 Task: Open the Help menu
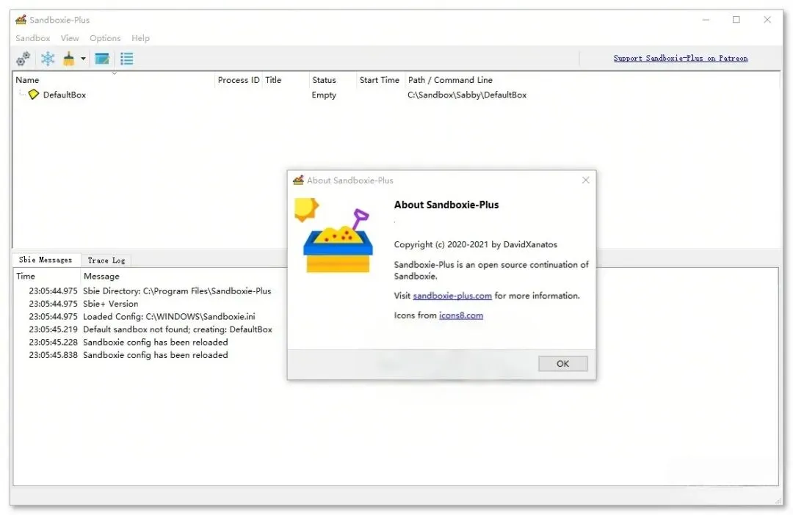[140, 38]
